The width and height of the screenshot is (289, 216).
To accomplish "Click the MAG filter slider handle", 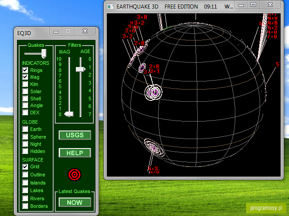I will coord(69,114).
